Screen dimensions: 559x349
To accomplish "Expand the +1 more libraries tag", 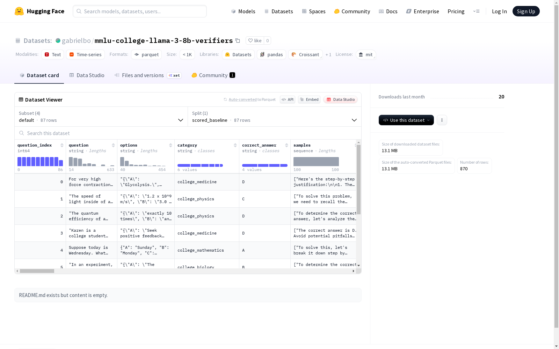I will tap(328, 54).
